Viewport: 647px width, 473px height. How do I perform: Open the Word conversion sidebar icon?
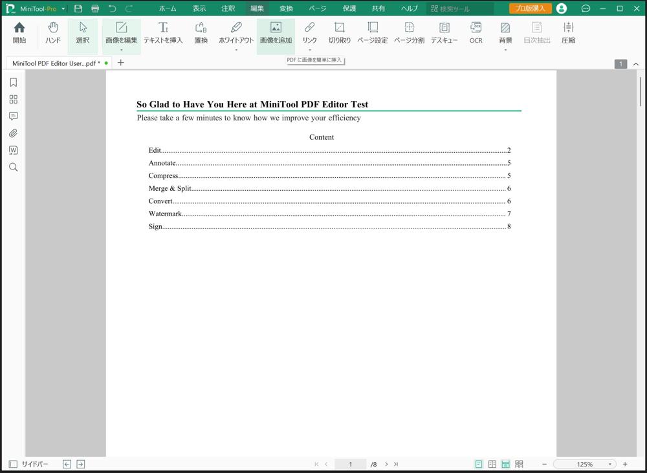pyautogui.click(x=13, y=150)
